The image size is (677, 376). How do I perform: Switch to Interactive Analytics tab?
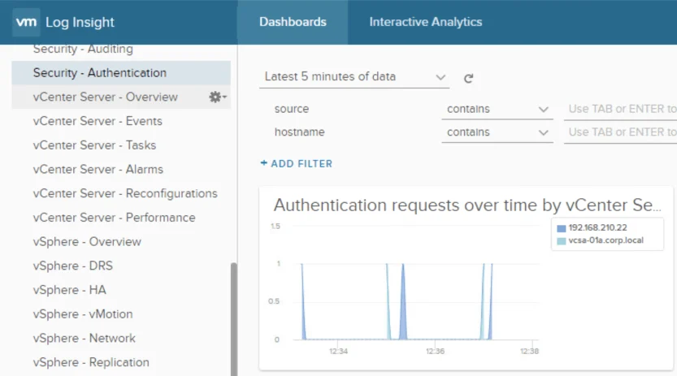tap(425, 22)
